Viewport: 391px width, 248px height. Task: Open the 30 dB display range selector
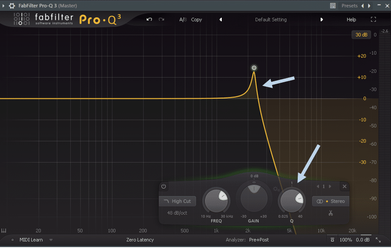pos(361,35)
